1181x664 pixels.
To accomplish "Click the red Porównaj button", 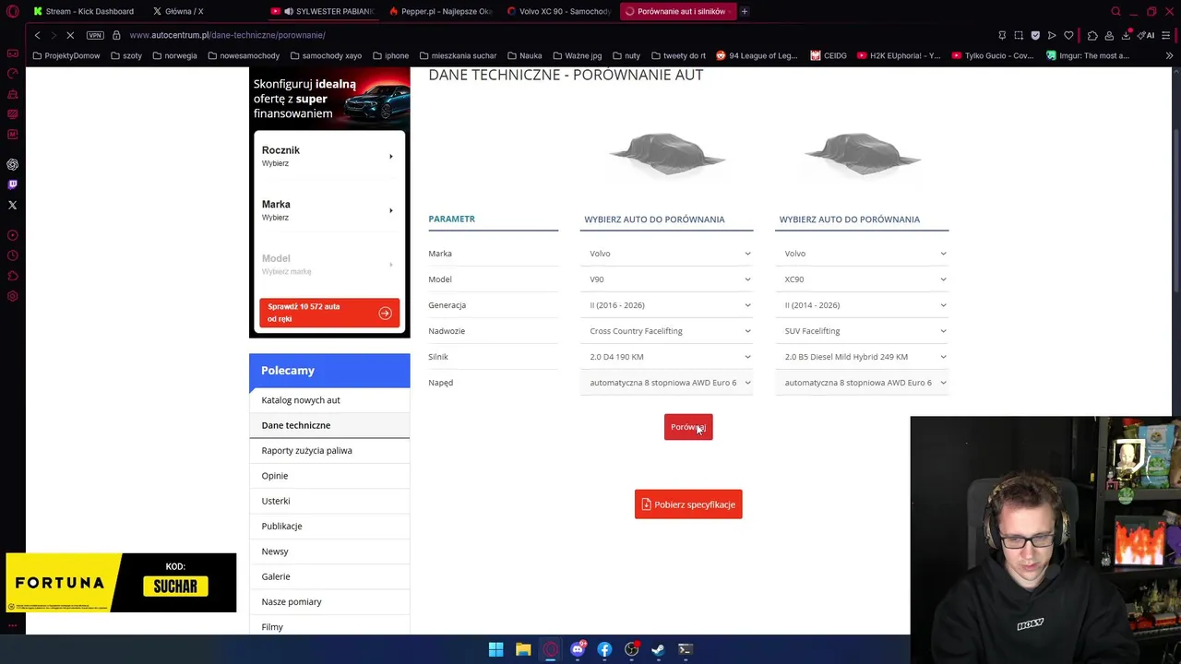I will (x=688, y=427).
